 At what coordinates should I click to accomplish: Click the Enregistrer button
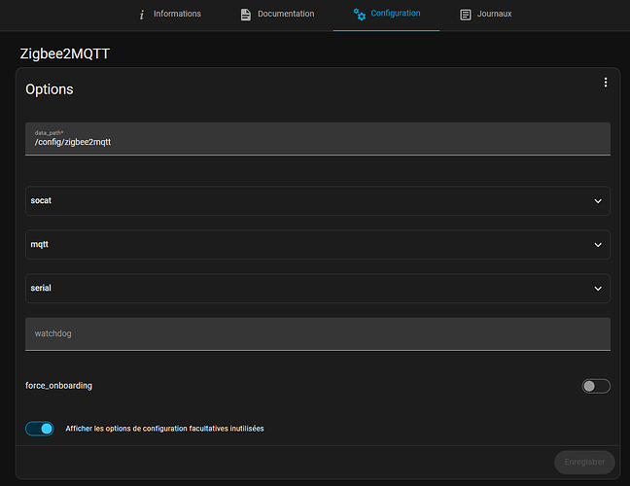pyautogui.click(x=584, y=462)
